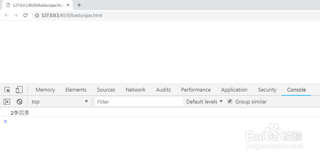
Task: Go back with the browser back arrow
Action: pyautogui.click(x=6, y=15)
